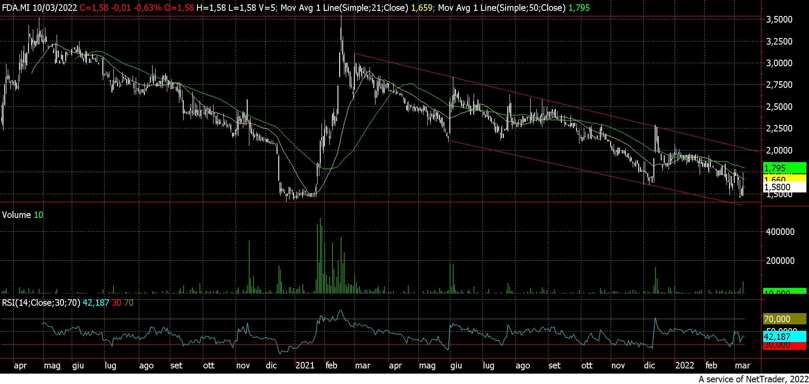The image size is (809, 384).
Task: Click the 2,0000 price scale label
Action: point(779,150)
